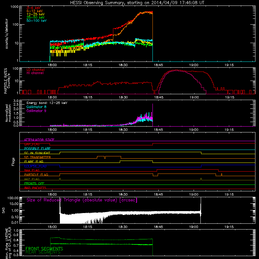
Task: Select the orange 6-12 keV legend entry
Action: click(35, 11)
